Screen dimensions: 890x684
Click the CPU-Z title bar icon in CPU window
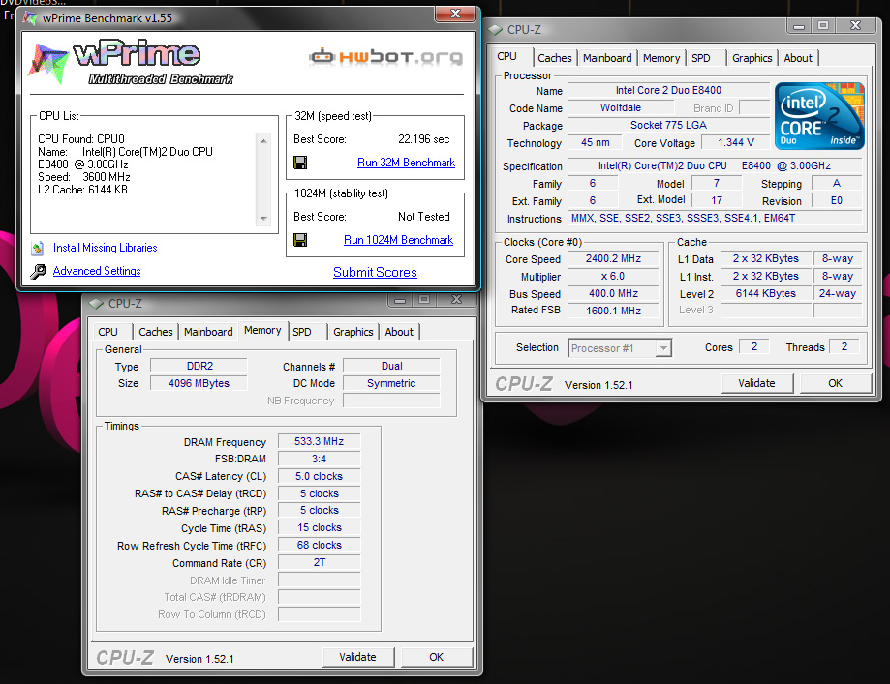(x=496, y=29)
